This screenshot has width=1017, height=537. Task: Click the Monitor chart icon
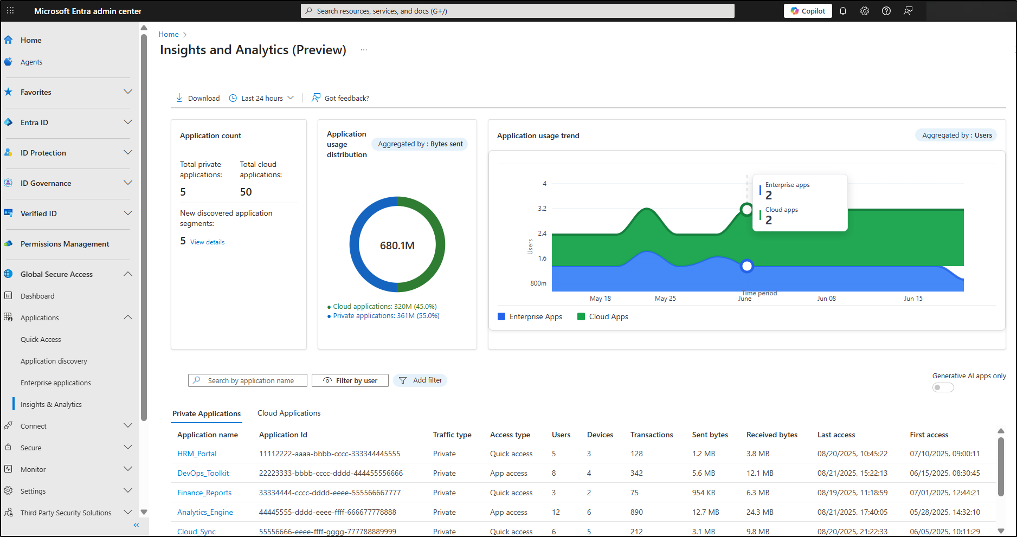pyautogui.click(x=8, y=469)
